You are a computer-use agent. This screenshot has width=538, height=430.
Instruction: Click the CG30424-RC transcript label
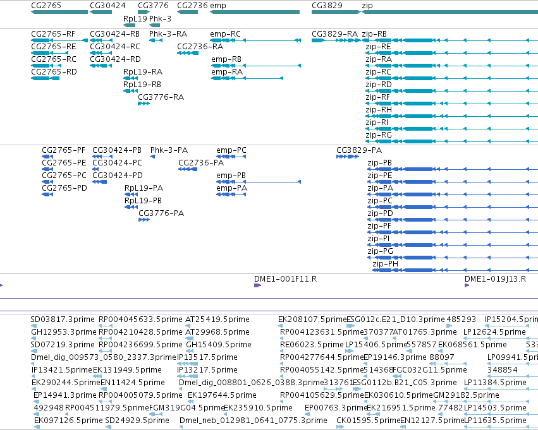click(115, 47)
